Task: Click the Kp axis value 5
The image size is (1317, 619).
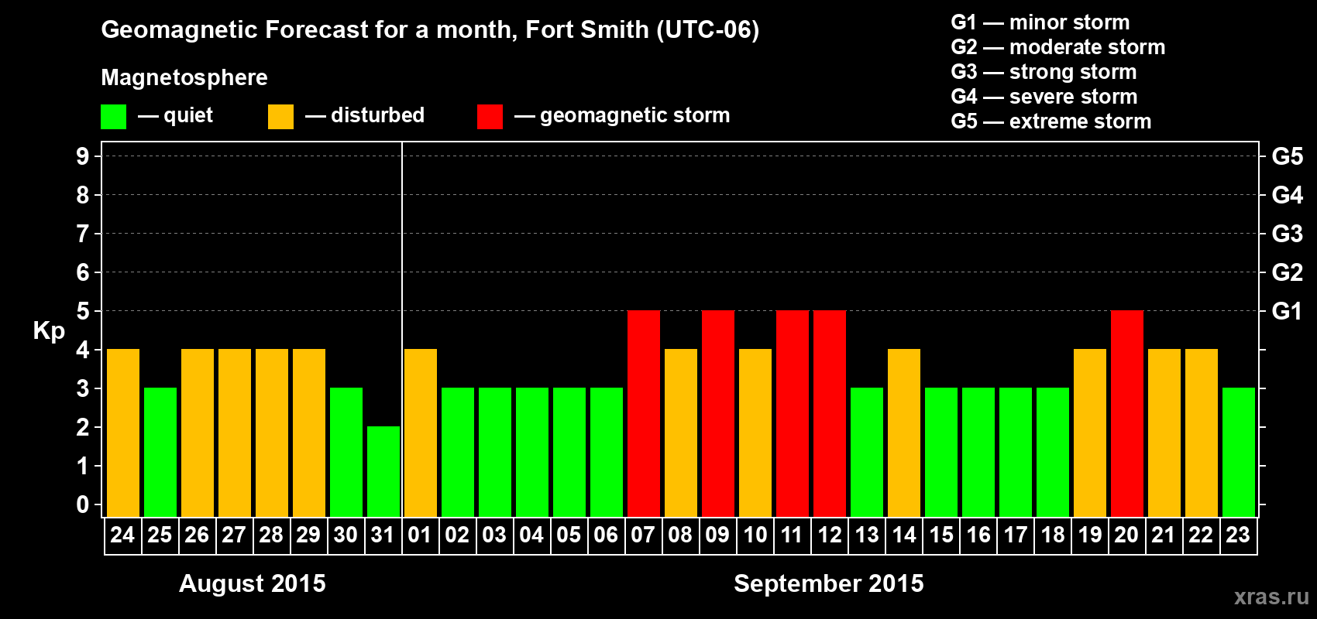Action: (83, 311)
